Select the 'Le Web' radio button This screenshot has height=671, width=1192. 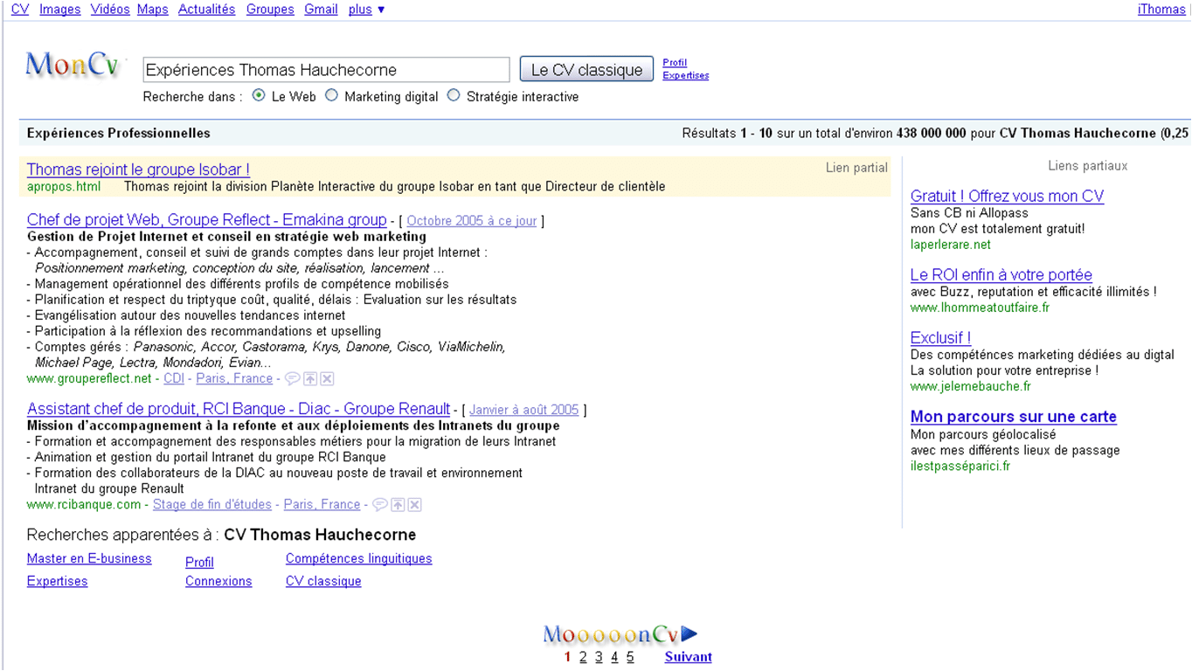click(259, 95)
